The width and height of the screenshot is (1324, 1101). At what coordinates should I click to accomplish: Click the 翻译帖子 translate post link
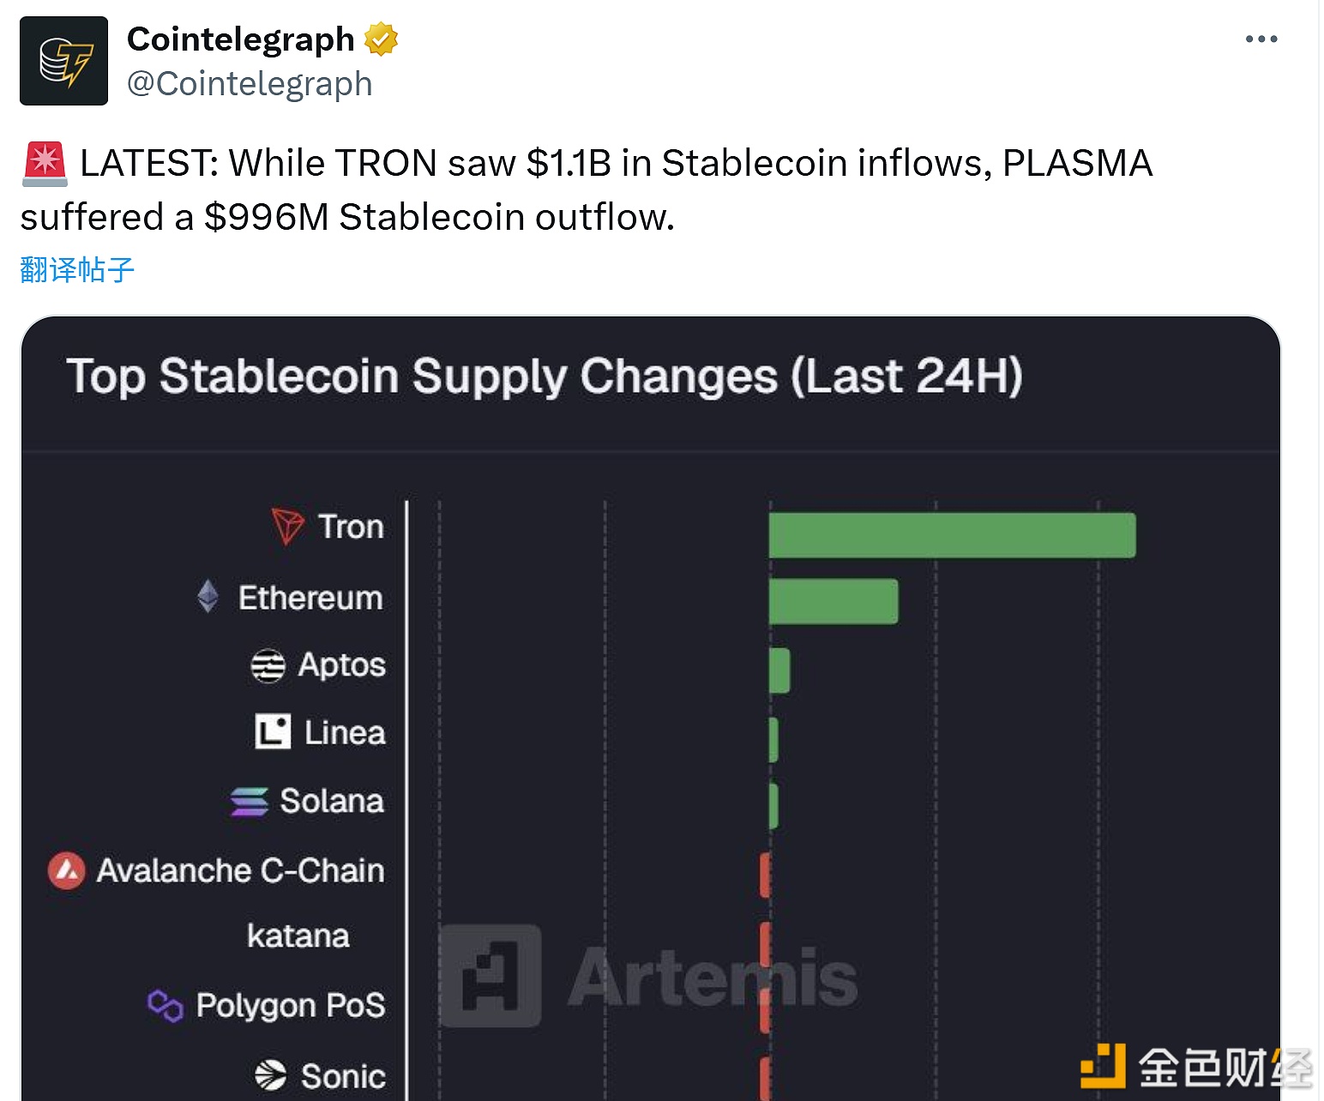pyautogui.click(x=77, y=270)
